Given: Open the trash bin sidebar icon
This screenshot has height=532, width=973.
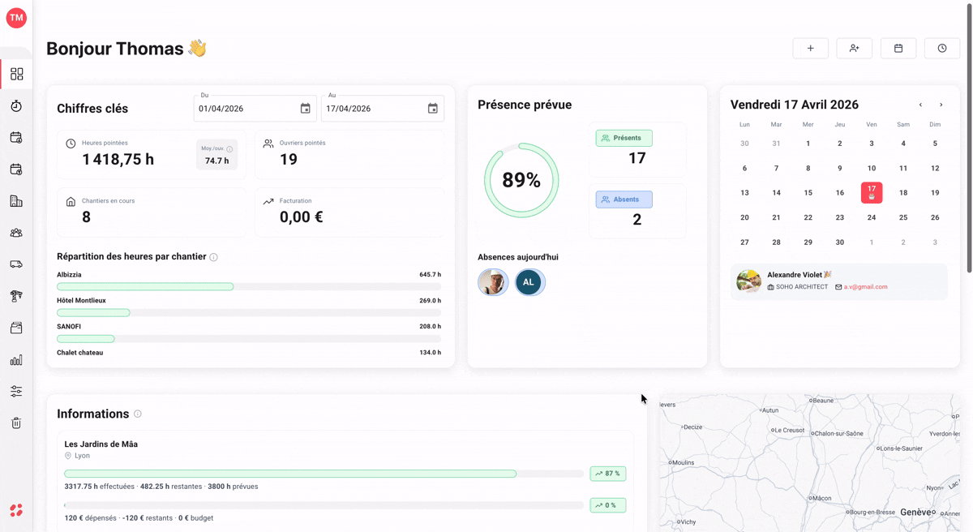Looking at the screenshot, I should coord(16,423).
